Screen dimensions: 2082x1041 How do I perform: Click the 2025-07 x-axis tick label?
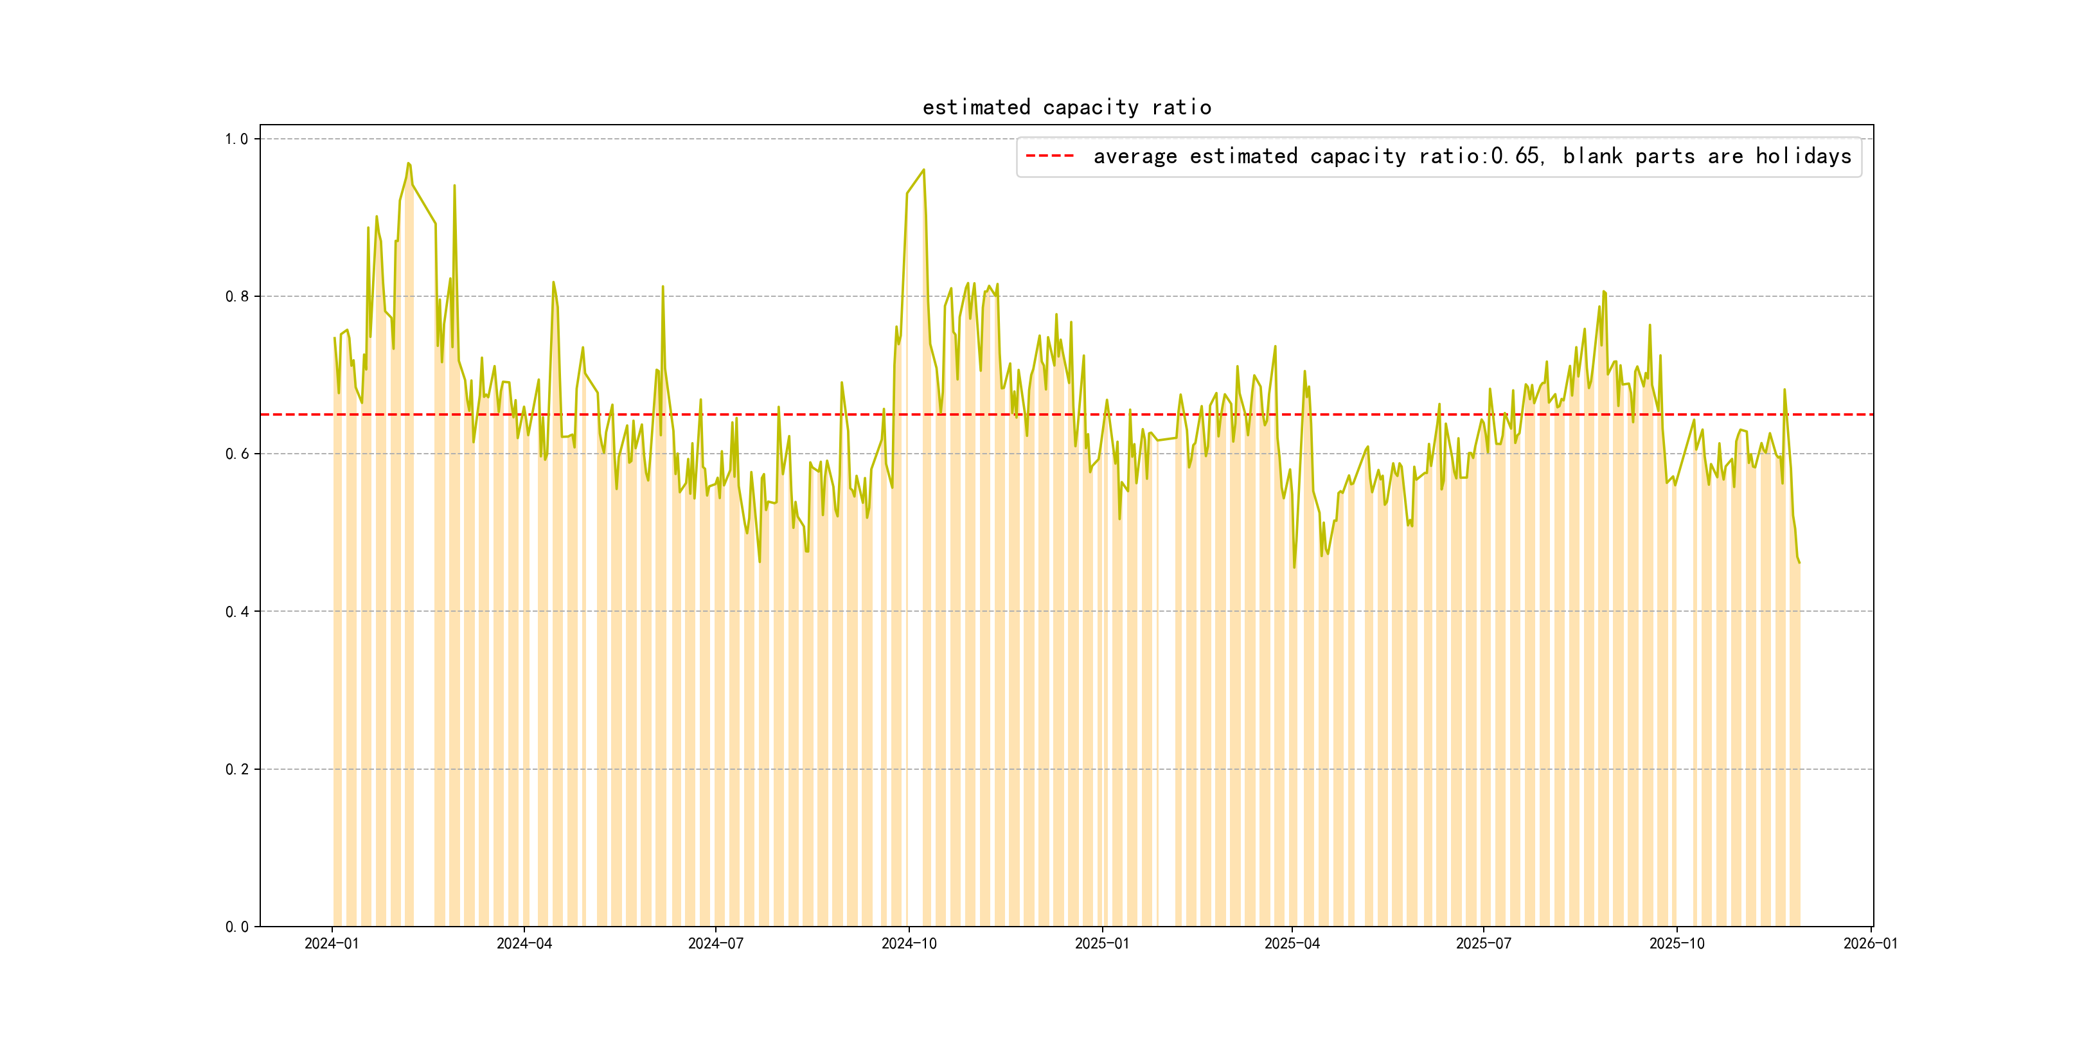click(x=1483, y=943)
